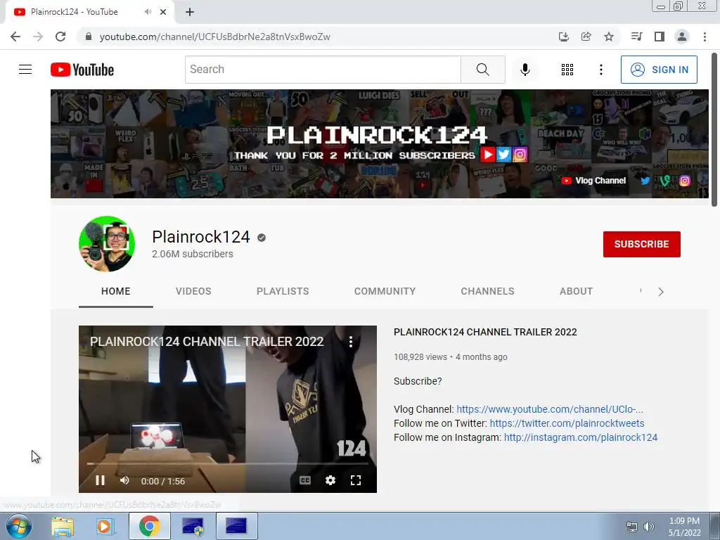Open YouTube settings three-dot menu
Image resolution: width=720 pixels, height=540 pixels.
600,70
